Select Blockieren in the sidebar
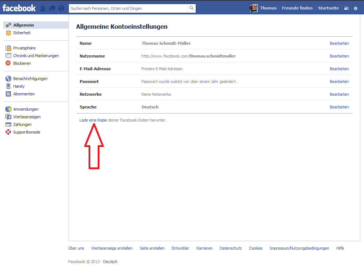The height and width of the screenshot is (270, 364). point(22,63)
